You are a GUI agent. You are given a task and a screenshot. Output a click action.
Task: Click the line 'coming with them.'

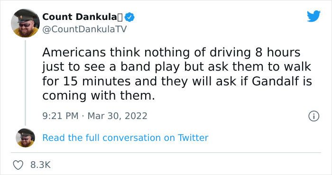point(99,95)
